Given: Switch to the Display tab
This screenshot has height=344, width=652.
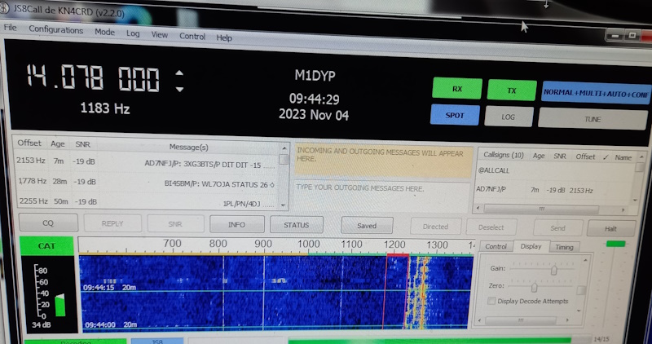Looking at the screenshot, I should (531, 246).
